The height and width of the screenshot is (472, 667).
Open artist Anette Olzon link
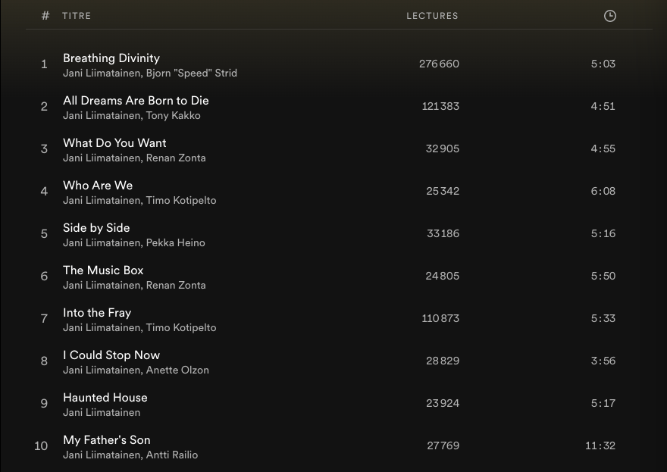[x=177, y=370]
